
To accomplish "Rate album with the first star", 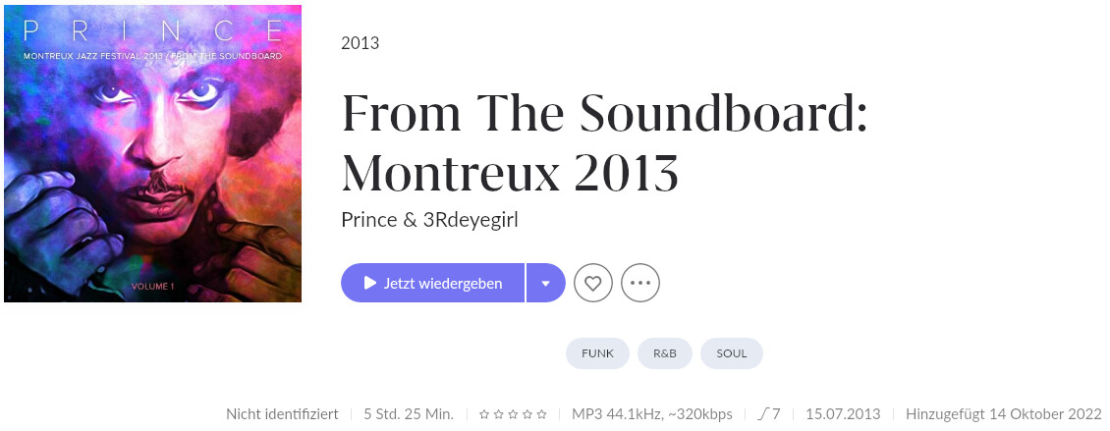I will click(484, 414).
